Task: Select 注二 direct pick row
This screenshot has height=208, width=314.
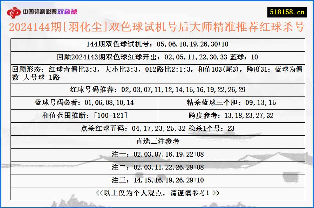Action: 157,166
